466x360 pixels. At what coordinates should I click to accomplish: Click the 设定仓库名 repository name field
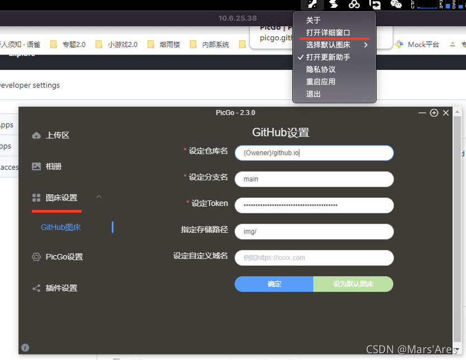pos(313,152)
